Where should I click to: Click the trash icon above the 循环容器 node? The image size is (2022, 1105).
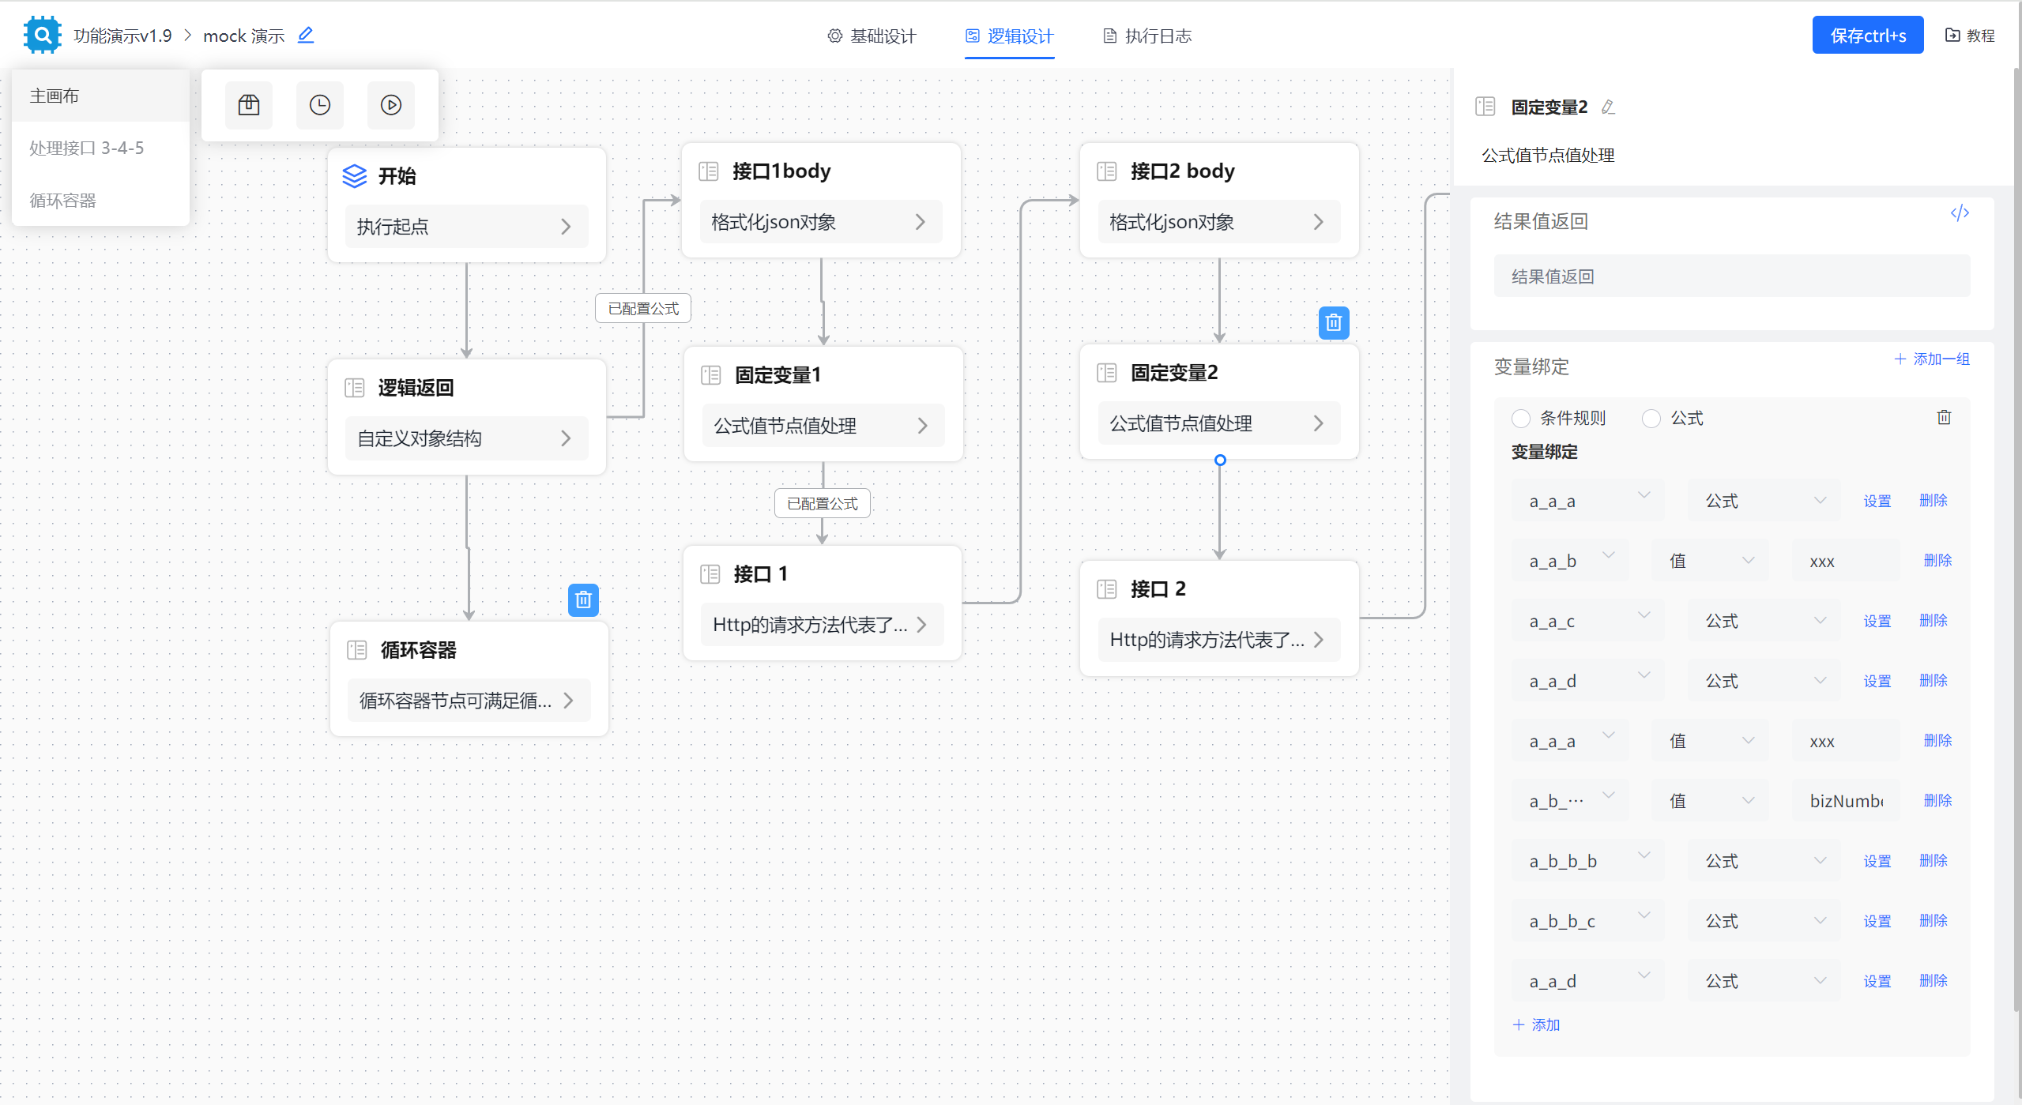[x=583, y=600]
